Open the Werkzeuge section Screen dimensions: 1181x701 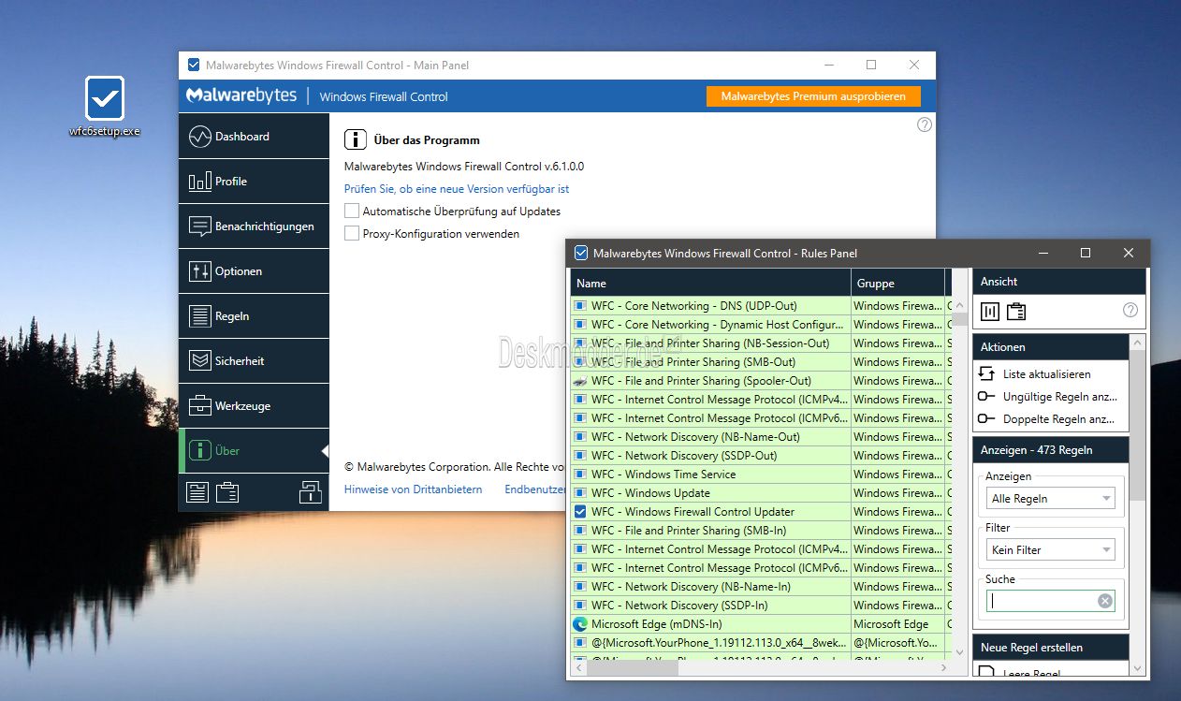254,406
